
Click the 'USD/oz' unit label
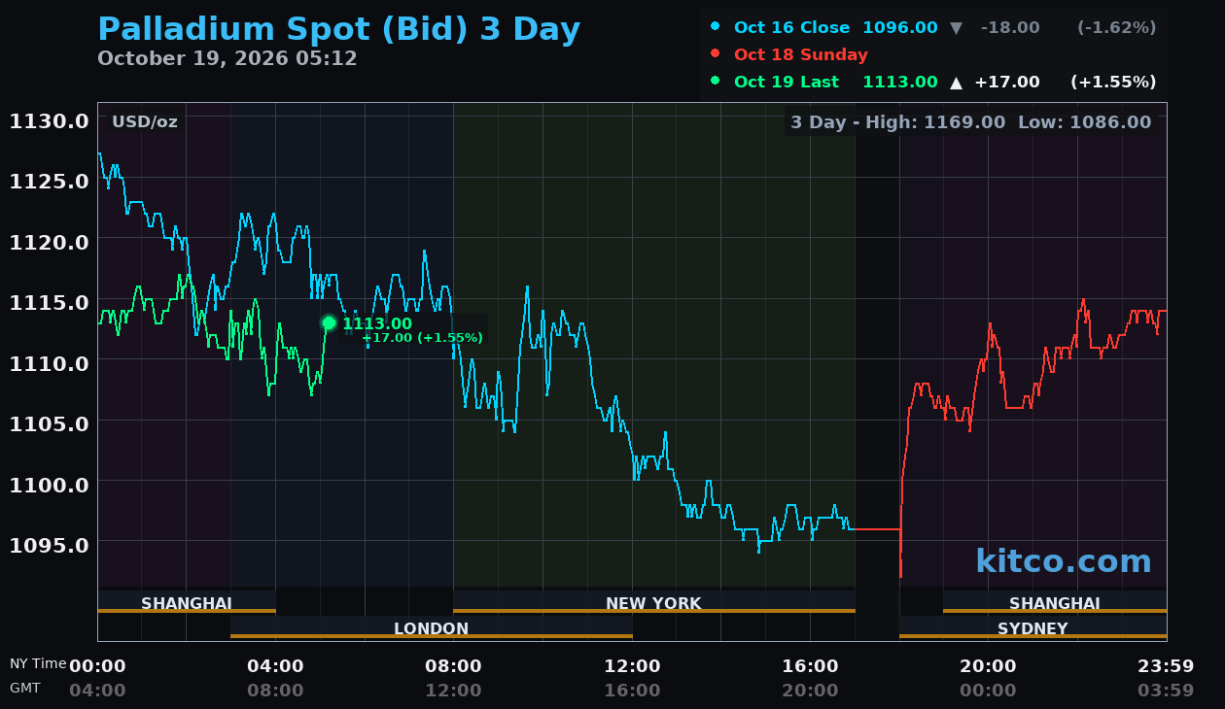(145, 122)
